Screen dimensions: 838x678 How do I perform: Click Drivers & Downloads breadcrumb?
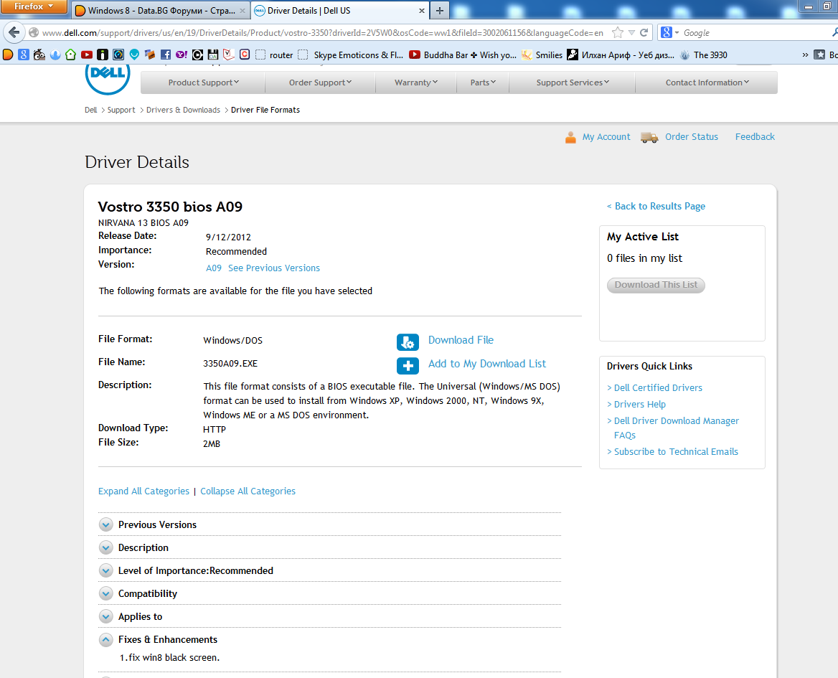pos(184,110)
